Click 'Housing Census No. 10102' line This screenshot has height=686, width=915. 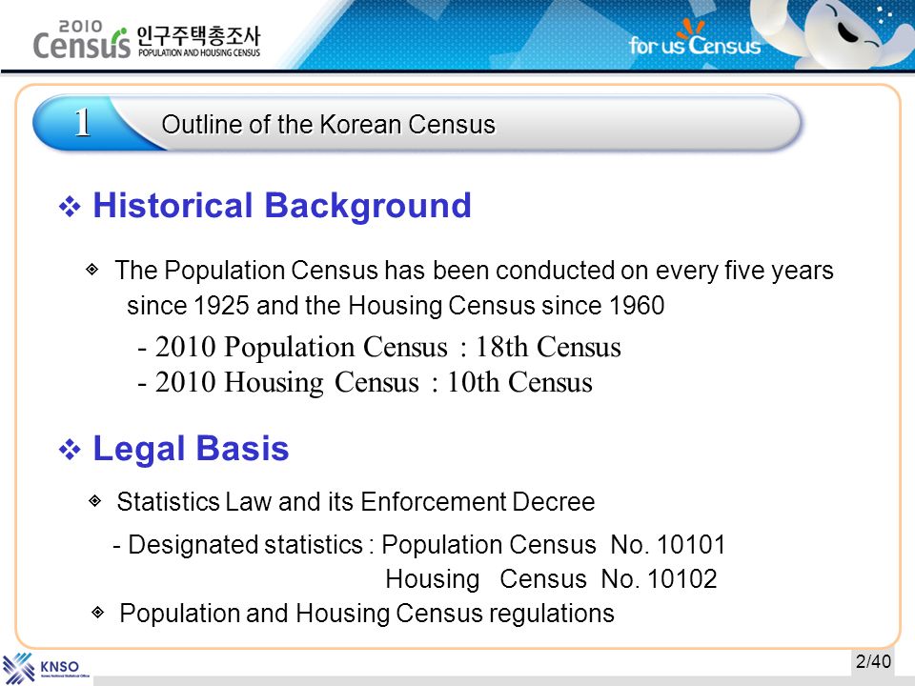click(x=551, y=579)
